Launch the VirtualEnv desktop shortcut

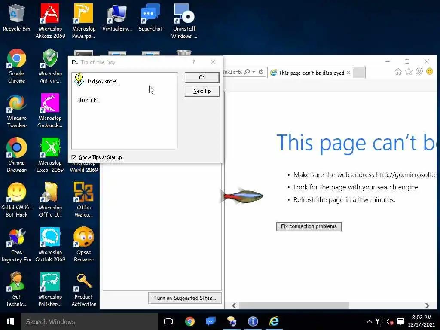pos(117,17)
